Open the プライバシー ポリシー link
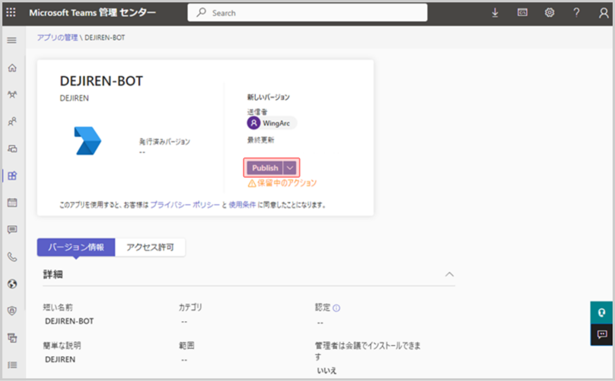 [x=185, y=205]
